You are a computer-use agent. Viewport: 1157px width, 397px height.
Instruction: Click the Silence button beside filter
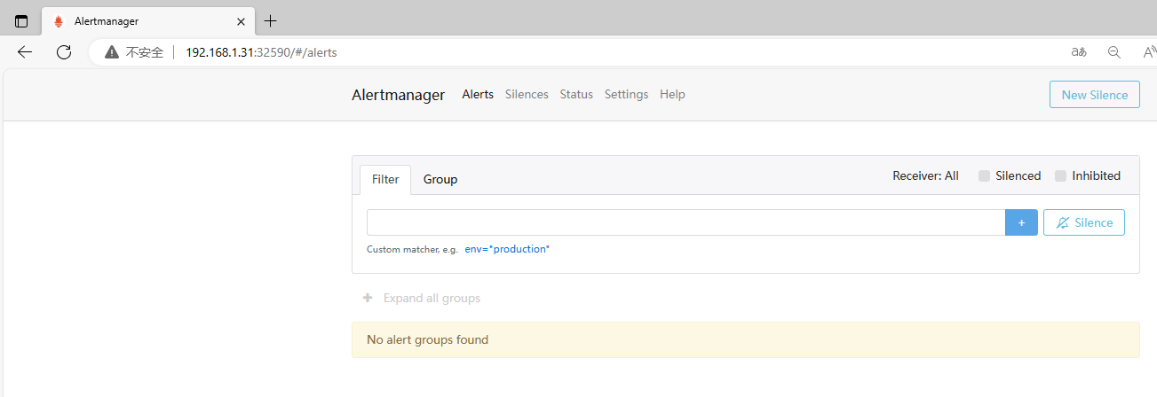pos(1083,222)
